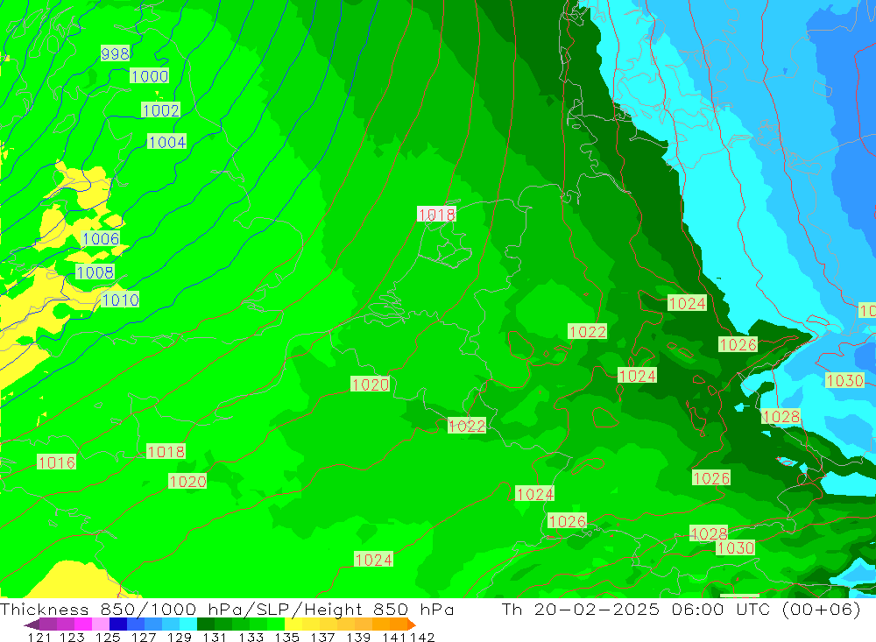Pick the dark navy blue legend swatch
Image resolution: width=876 pixels, height=642 pixels.
coord(118,624)
